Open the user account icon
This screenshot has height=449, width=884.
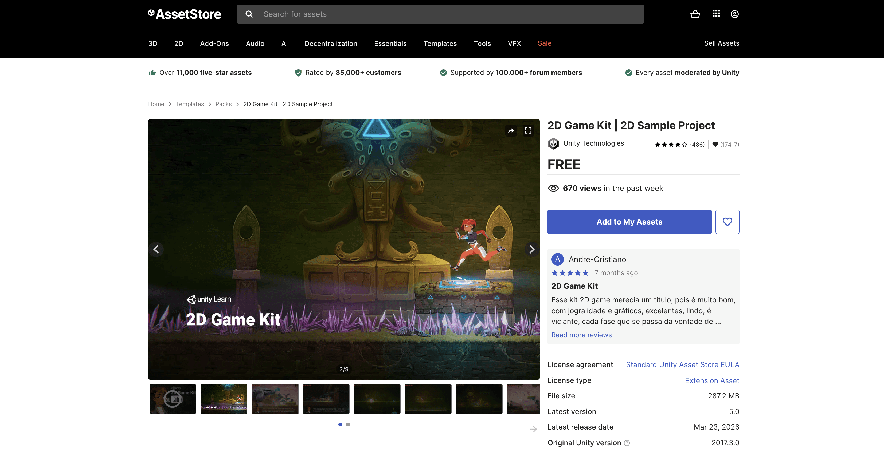(x=735, y=14)
